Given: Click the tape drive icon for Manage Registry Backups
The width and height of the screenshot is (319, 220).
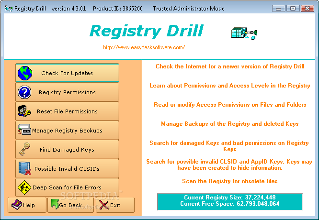Looking at the screenshot, I should (x=24, y=130).
